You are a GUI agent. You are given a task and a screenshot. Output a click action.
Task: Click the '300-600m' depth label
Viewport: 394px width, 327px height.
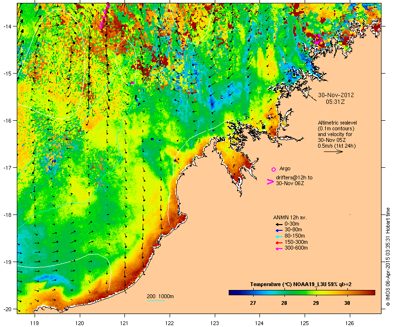click(296, 248)
